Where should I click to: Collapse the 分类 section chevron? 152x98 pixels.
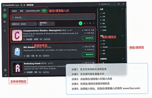pyautogui.click(x=123, y=9)
